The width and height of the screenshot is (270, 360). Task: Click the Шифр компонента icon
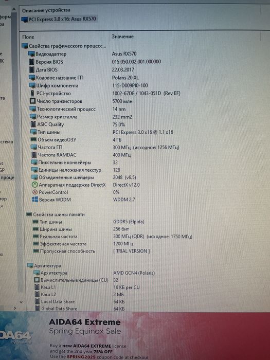[32, 85]
